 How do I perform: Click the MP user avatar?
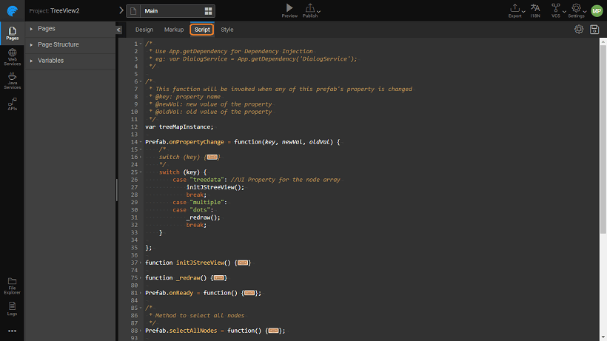pos(597,10)
